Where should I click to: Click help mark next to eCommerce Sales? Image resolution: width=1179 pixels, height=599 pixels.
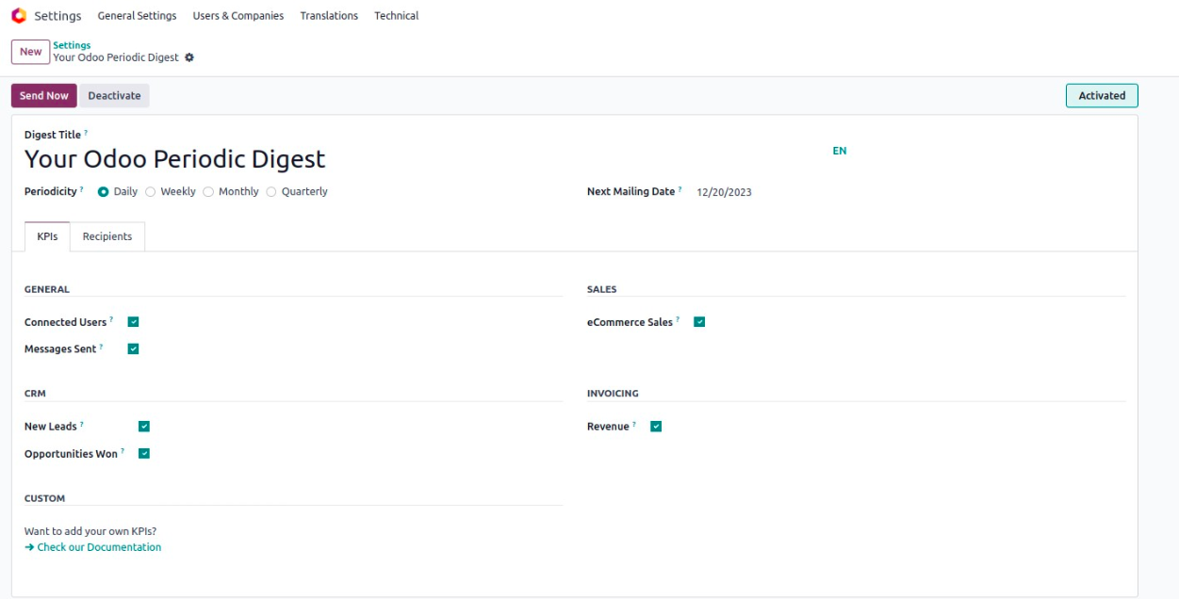click(678, 320)
